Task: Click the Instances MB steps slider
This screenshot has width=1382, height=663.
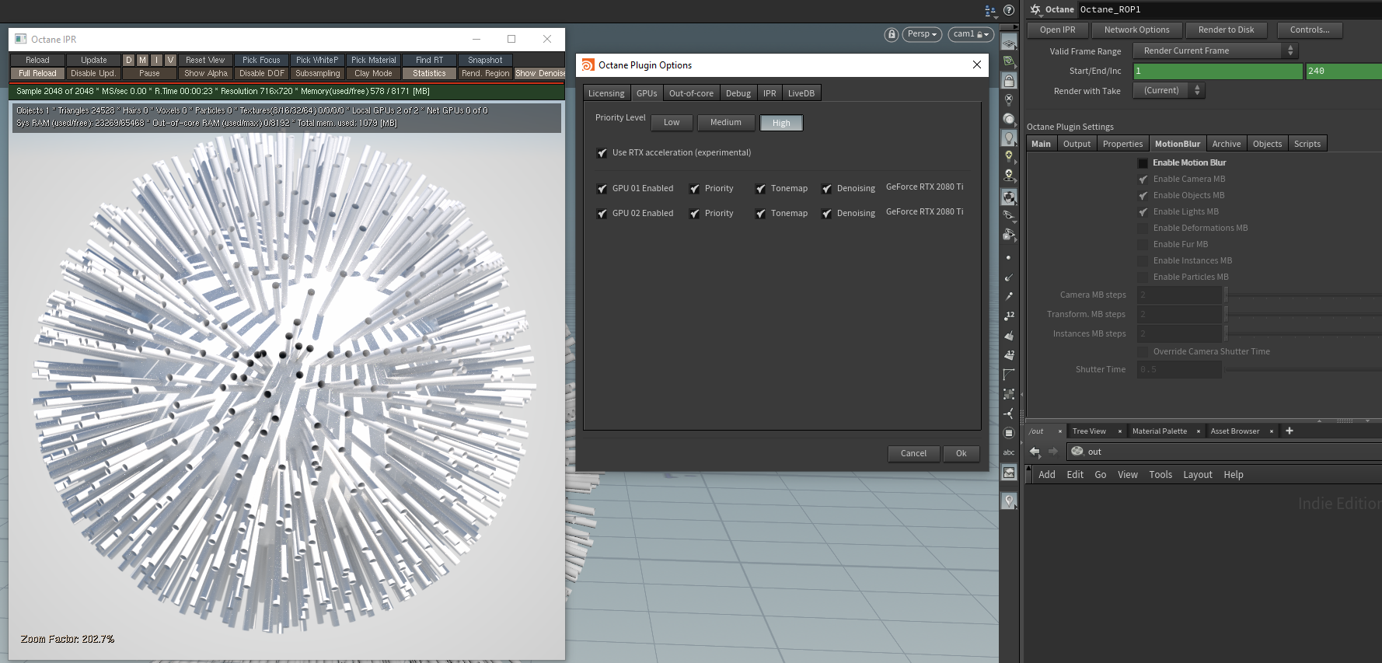Action: tap(1303, 334)
